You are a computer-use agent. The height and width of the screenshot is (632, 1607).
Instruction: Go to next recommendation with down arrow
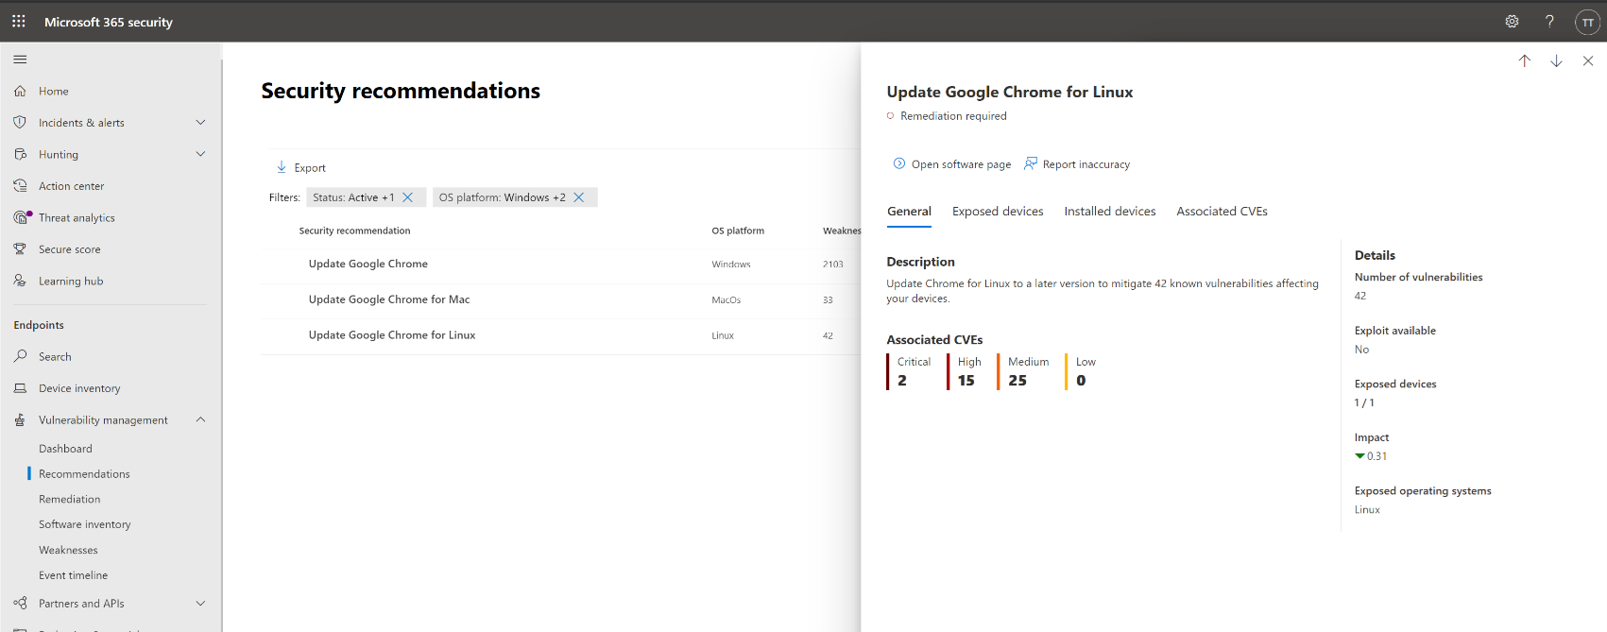1556,60
